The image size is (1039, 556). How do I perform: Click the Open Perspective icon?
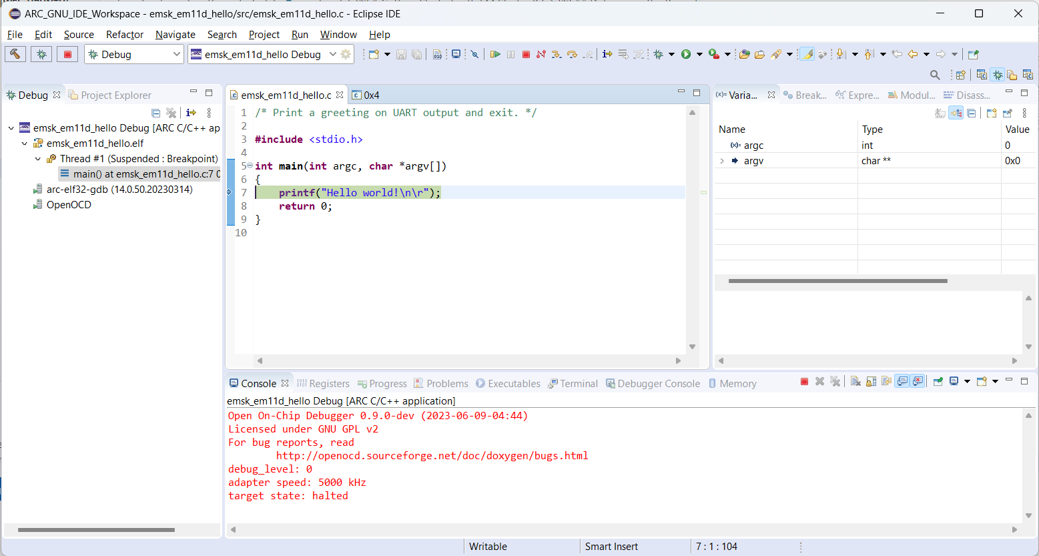click(961, 75)
